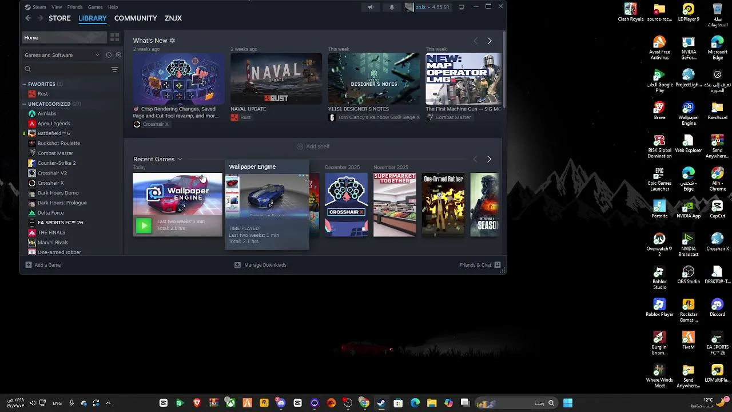Image resolution: width=732 pixels, height=412 pixels.
Task: Open Friends & Chat
Action: click(480, 265)
